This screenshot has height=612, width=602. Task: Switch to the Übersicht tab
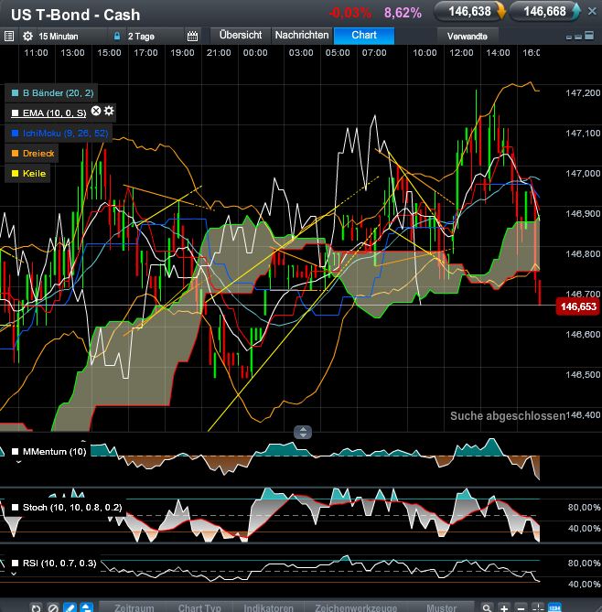(x=241, y=35)
